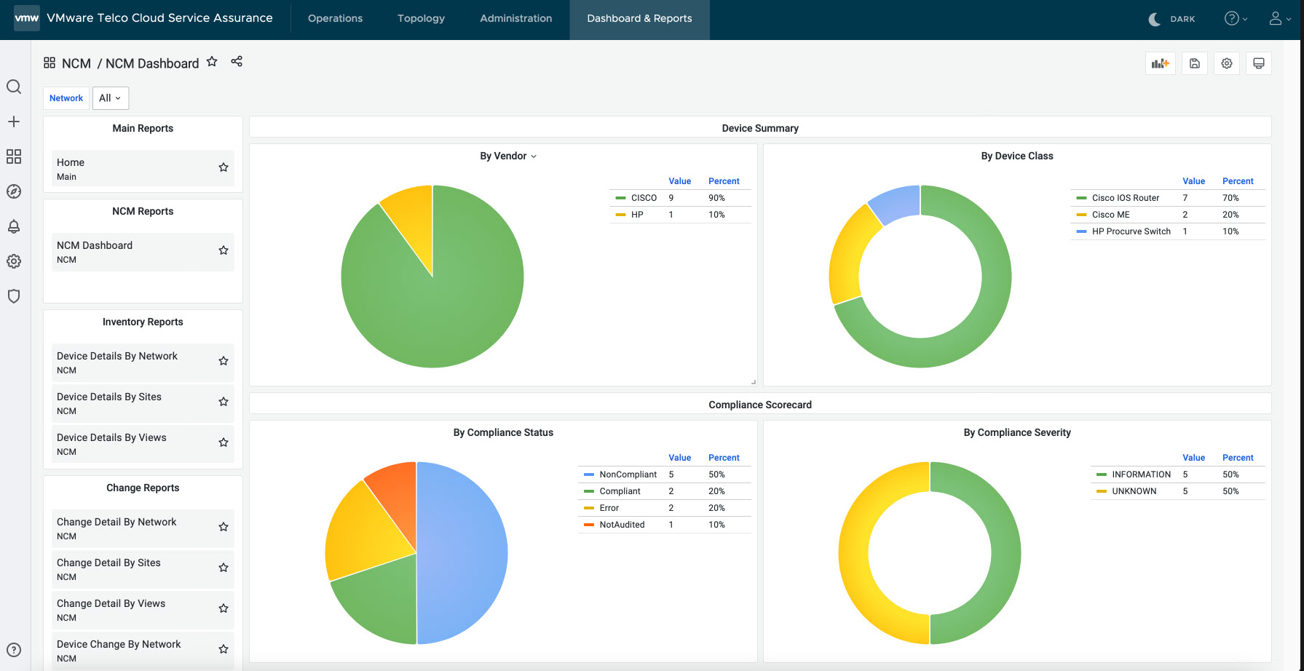Open the Operations menu
Viewport: 1304px width, 671px height.
tap(335, 18)
